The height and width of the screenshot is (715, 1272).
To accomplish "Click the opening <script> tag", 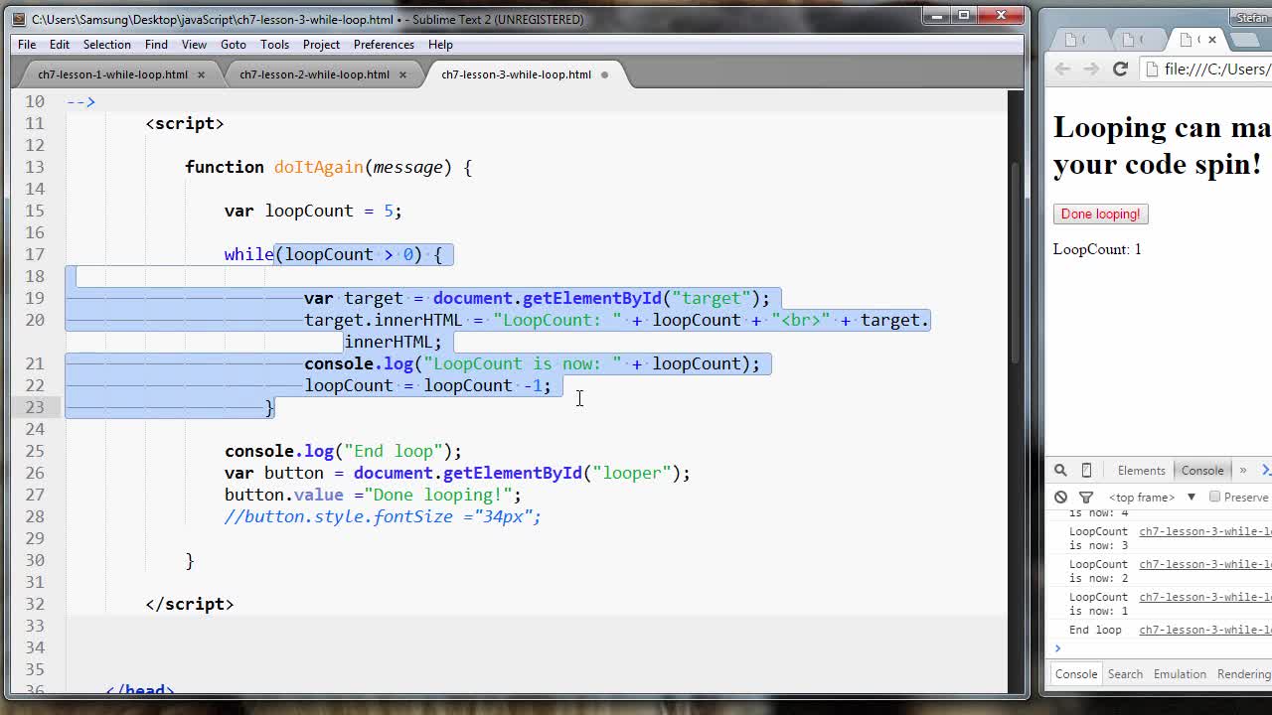I will coord(185,123).
